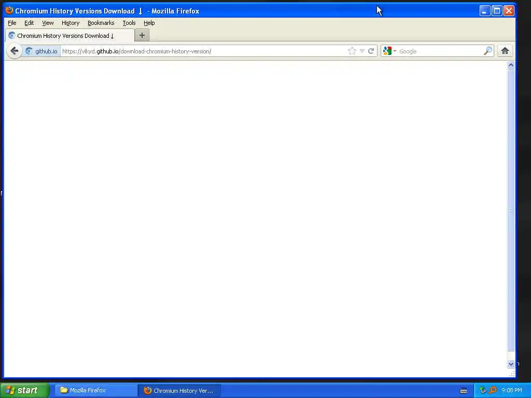Open the Tools menu
531x398 pixels.
(x=129, y=23)
